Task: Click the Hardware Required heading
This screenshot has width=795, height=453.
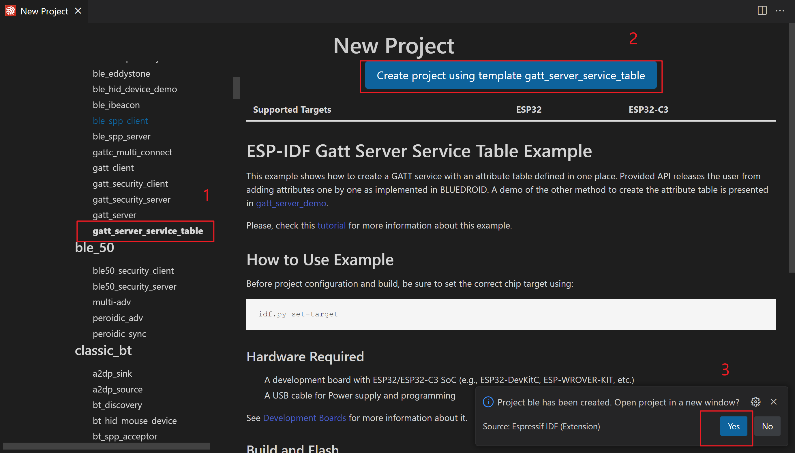Action: (x=305, y=357)
